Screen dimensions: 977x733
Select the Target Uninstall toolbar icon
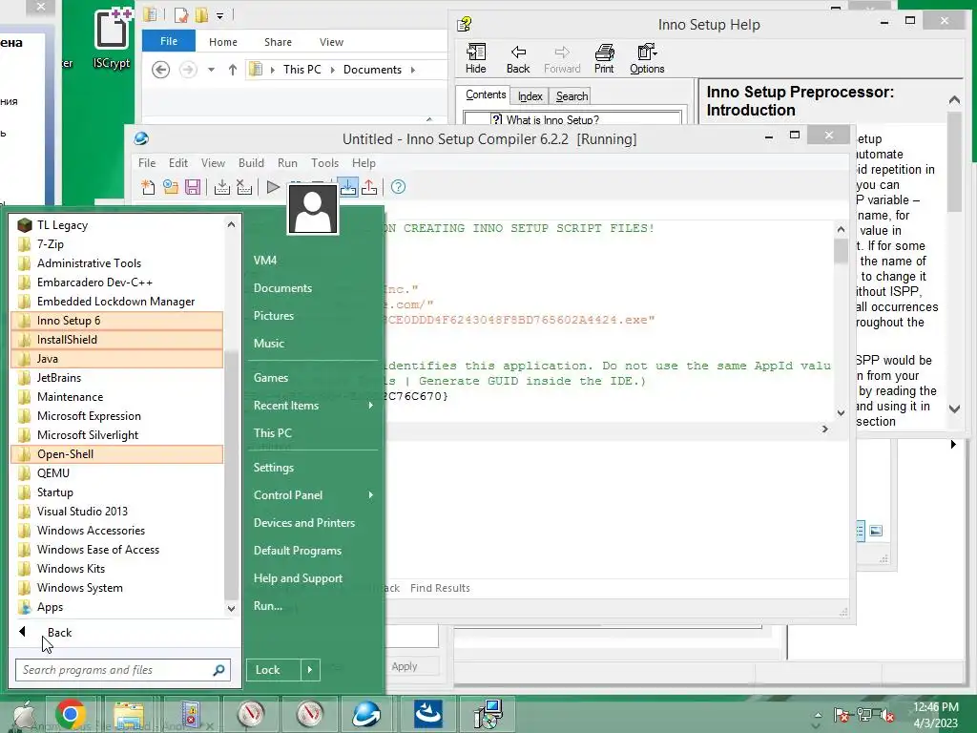(369, 187)
